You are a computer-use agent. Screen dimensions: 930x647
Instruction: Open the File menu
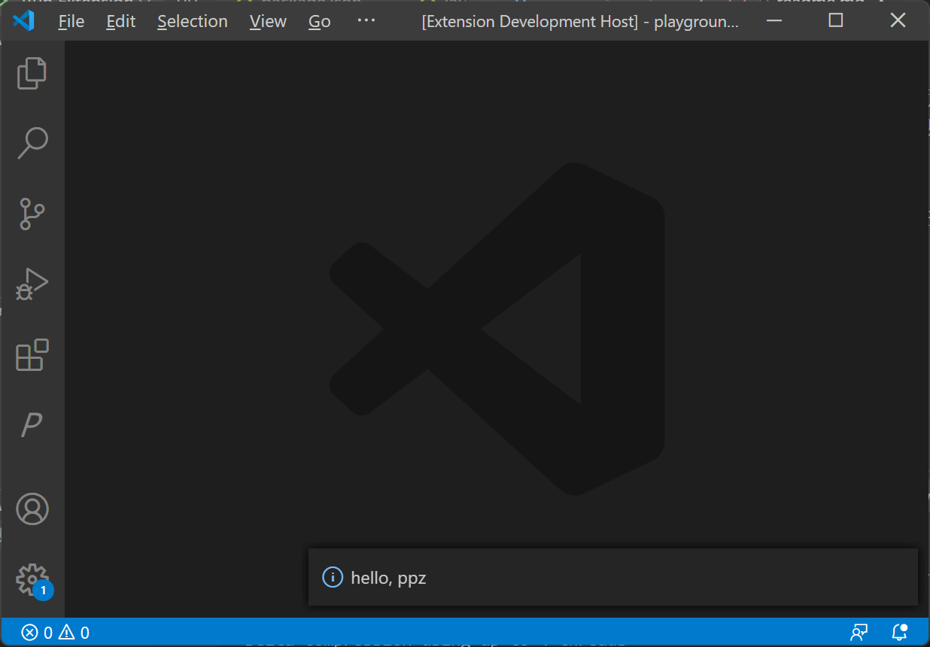(x=71, y=21)
